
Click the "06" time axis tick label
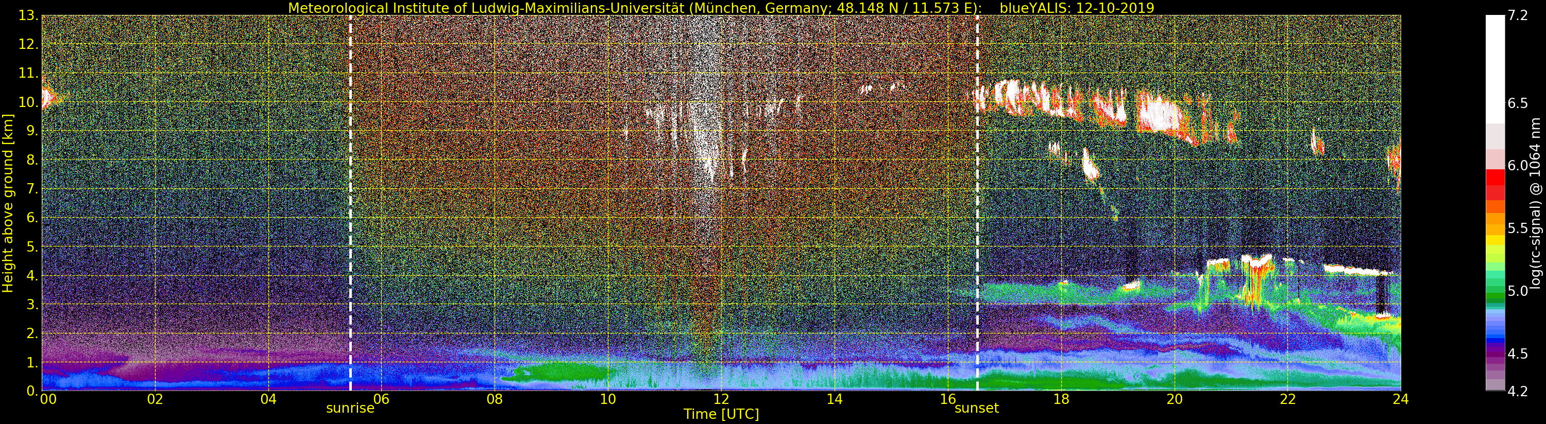[382, 399]
